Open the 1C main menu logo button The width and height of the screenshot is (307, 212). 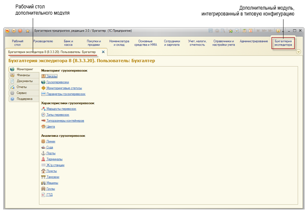pyautogui.click(x=7, y=31)
